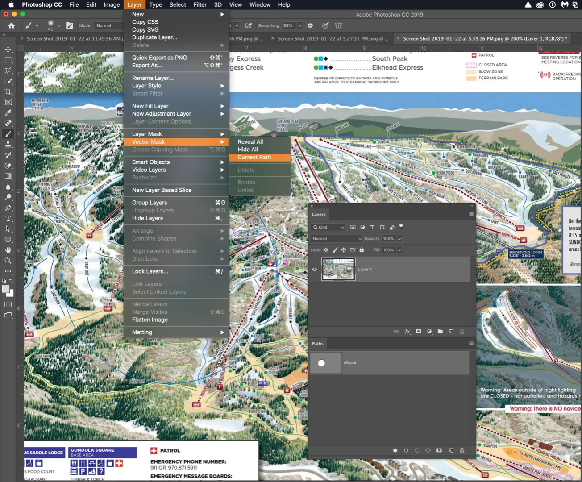This screenshot has width=582, height=482.
Task: Select the Move tool
Action: click(8, 49)
